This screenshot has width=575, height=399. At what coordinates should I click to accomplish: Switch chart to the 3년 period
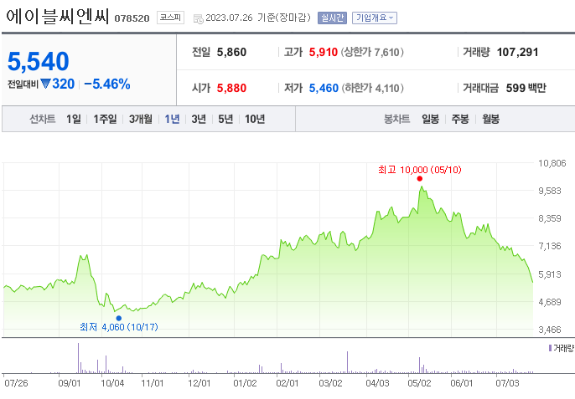pos(199,119)
